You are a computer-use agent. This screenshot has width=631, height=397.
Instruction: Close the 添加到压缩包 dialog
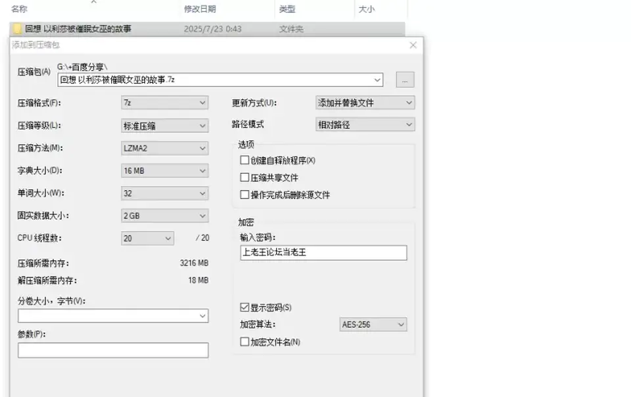[x=413, y=45]
